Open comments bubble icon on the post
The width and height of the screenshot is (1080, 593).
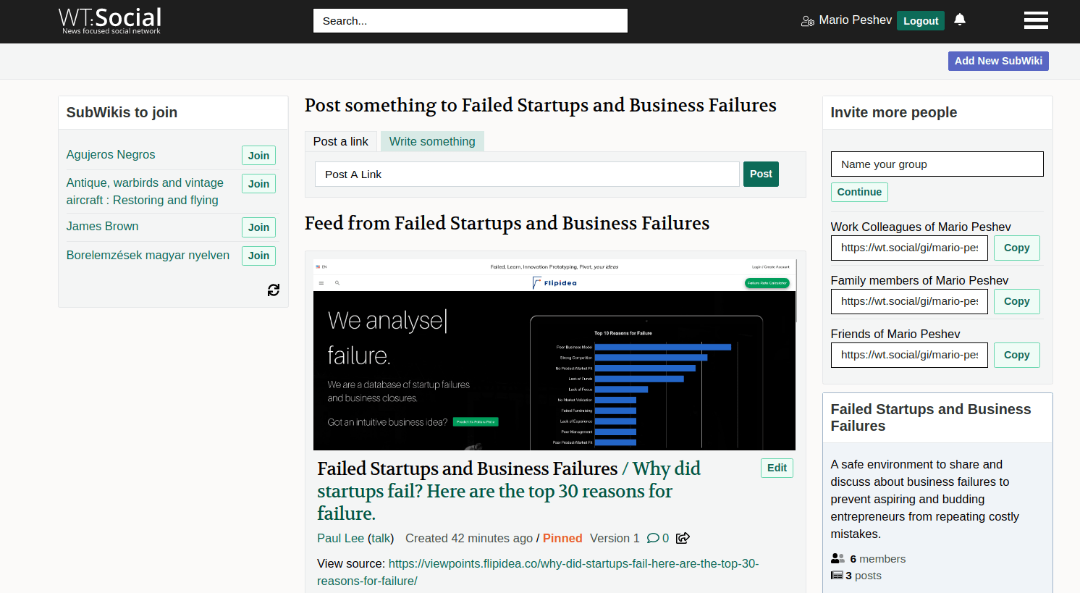(x=653, y=538)
